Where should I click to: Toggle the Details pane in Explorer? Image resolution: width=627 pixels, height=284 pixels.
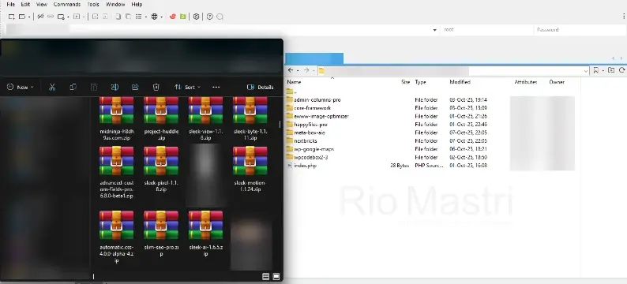(261, 87)
